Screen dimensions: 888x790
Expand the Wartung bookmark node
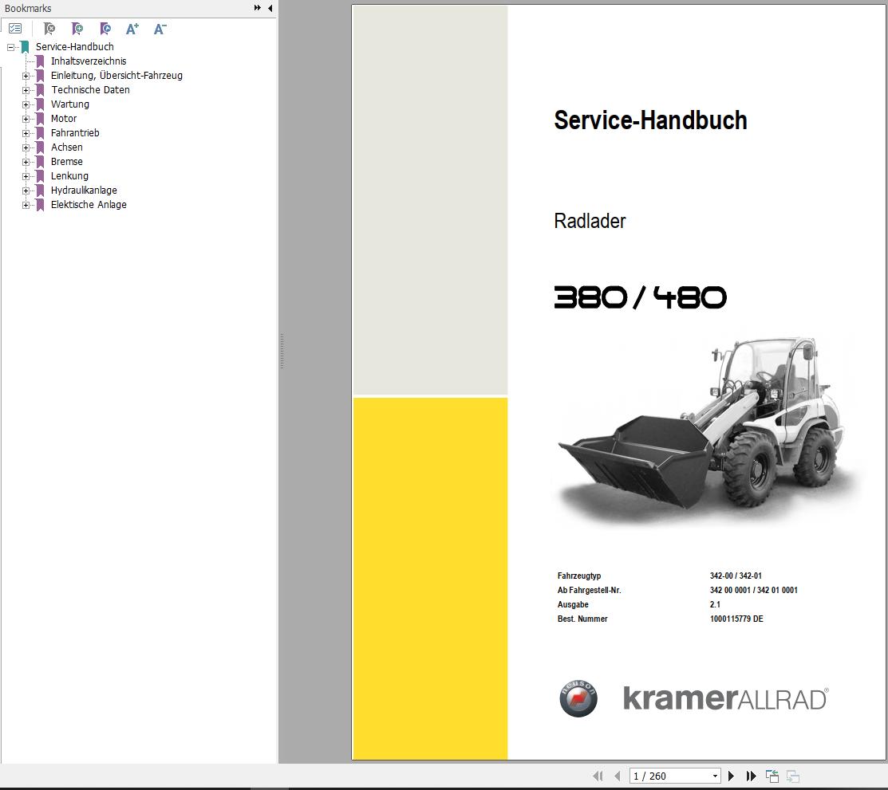click(26, 104)
